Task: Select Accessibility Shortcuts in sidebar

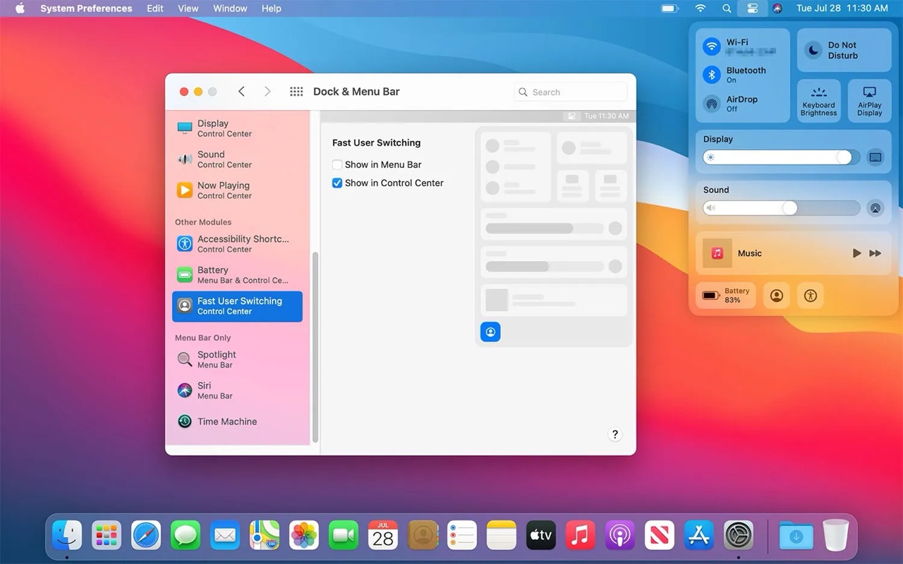Action: click(x=237, y=244)
